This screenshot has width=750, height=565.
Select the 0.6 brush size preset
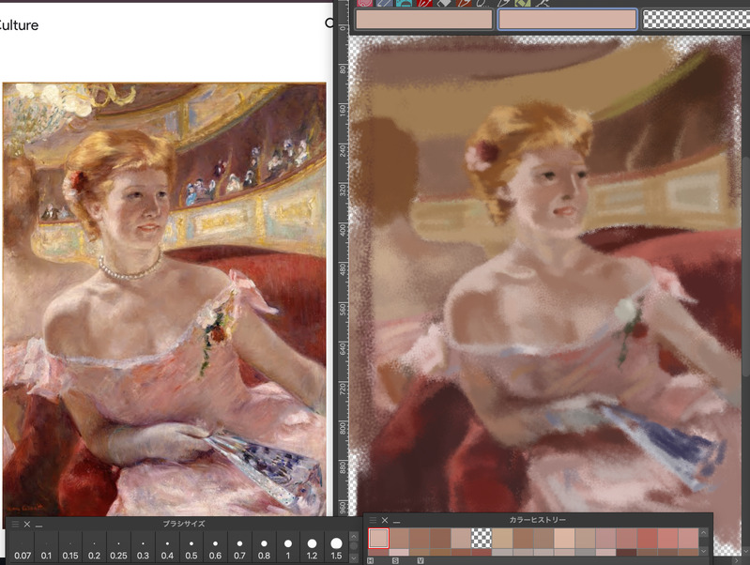point(215,547)
